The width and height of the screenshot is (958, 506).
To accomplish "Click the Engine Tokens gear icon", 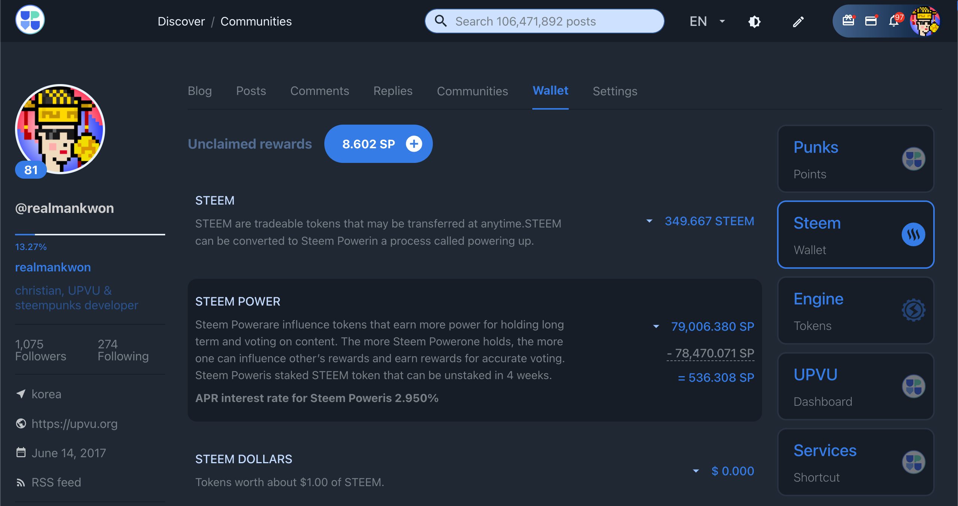I will (913, 310).
